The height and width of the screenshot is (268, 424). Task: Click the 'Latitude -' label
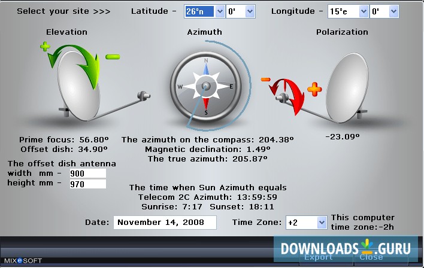tap(153, 11)
